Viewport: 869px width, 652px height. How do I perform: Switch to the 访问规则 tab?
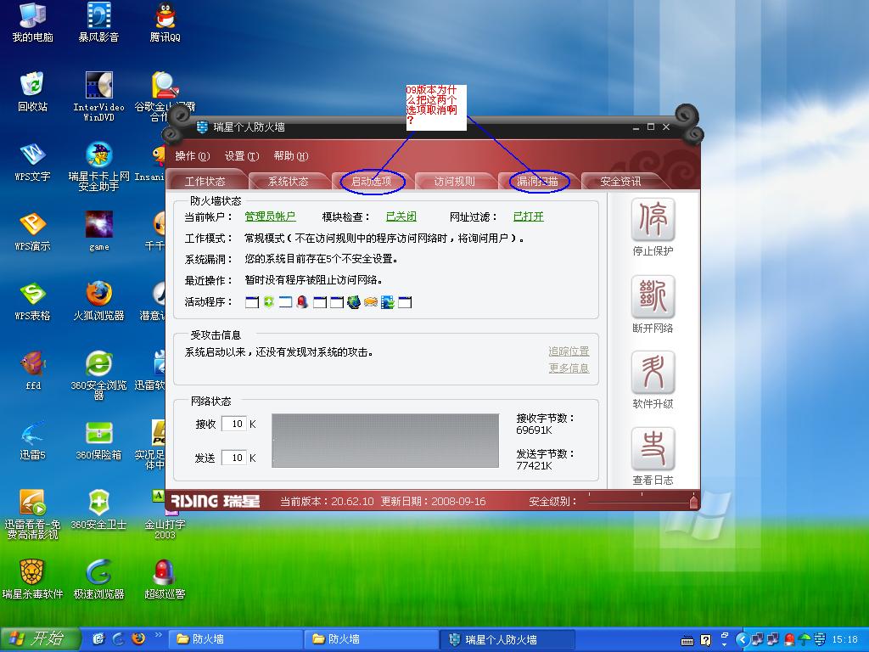point(455,182)
